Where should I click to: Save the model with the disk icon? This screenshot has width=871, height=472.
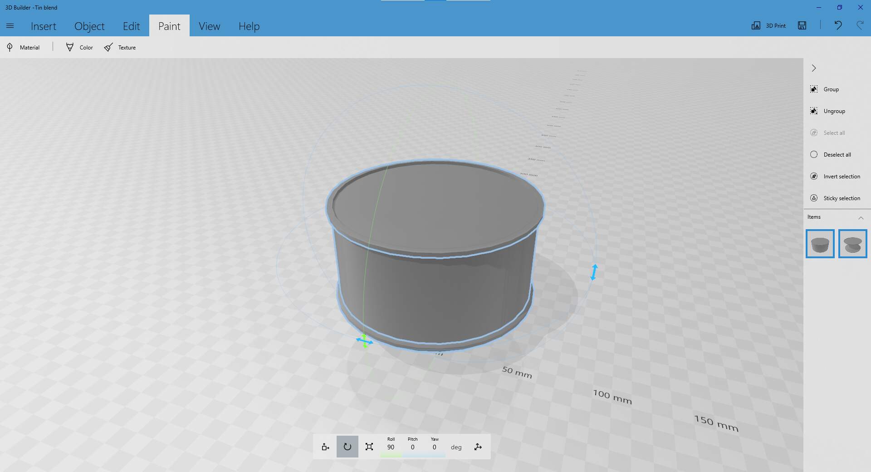click(x=802, y=26)
